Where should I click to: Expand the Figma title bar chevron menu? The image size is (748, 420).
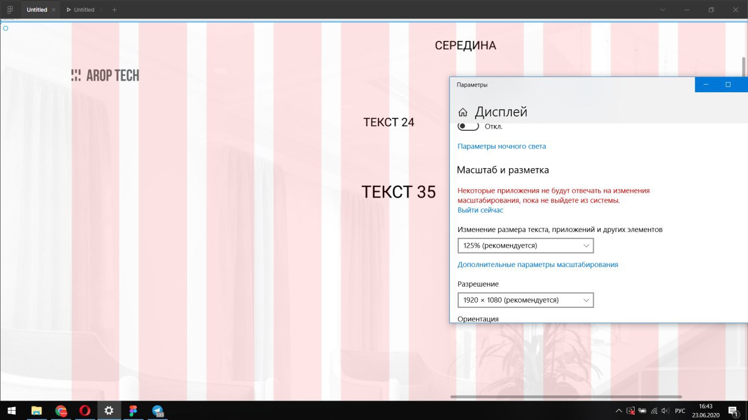pos(662,10)
